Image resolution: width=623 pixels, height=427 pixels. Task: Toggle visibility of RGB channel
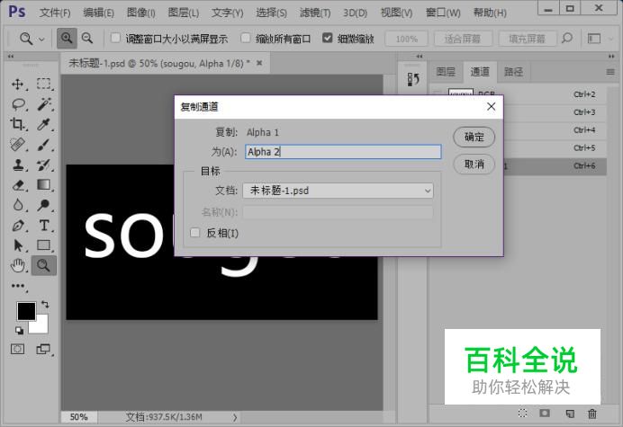(x=437, y=94)
